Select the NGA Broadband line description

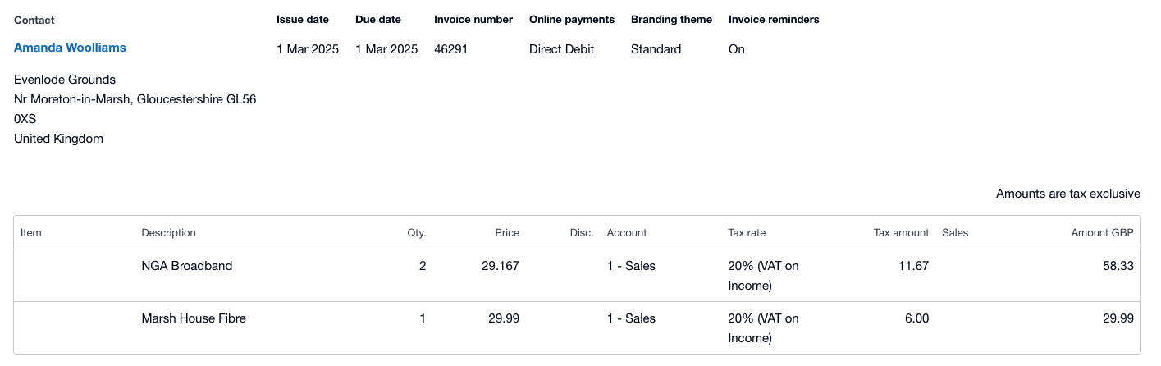(186, 266)
